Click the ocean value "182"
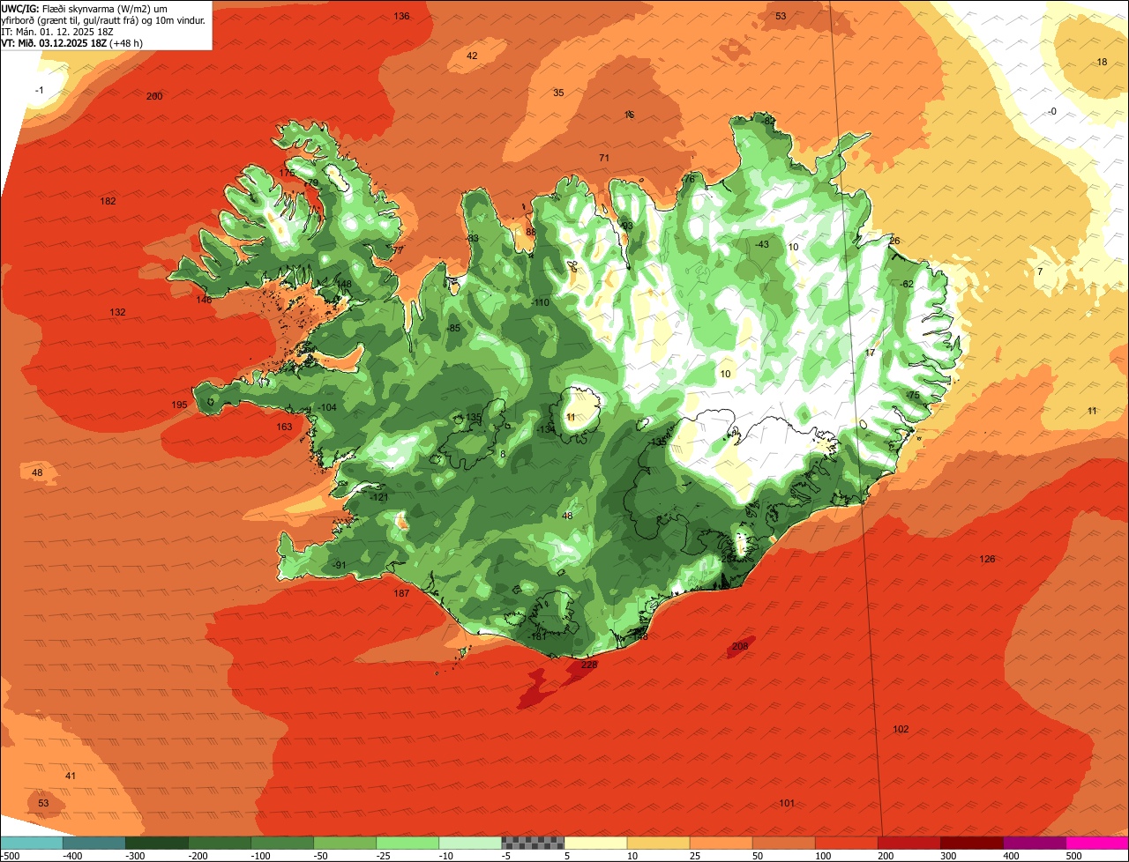The height and width of the screenshot is (862, 1129). (x=108, y=201)
